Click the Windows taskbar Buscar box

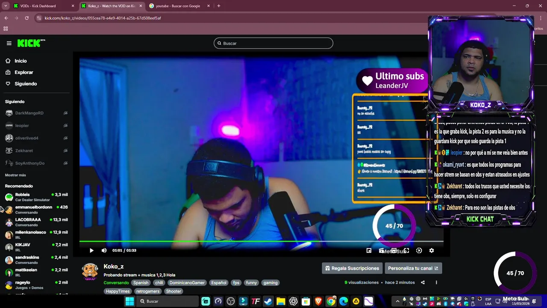pyautogui.click(x=167, y=301)
